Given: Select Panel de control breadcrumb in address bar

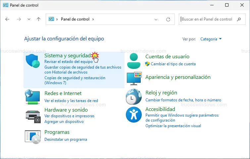Looking at the screenshot, I should [x=75, y=19].
